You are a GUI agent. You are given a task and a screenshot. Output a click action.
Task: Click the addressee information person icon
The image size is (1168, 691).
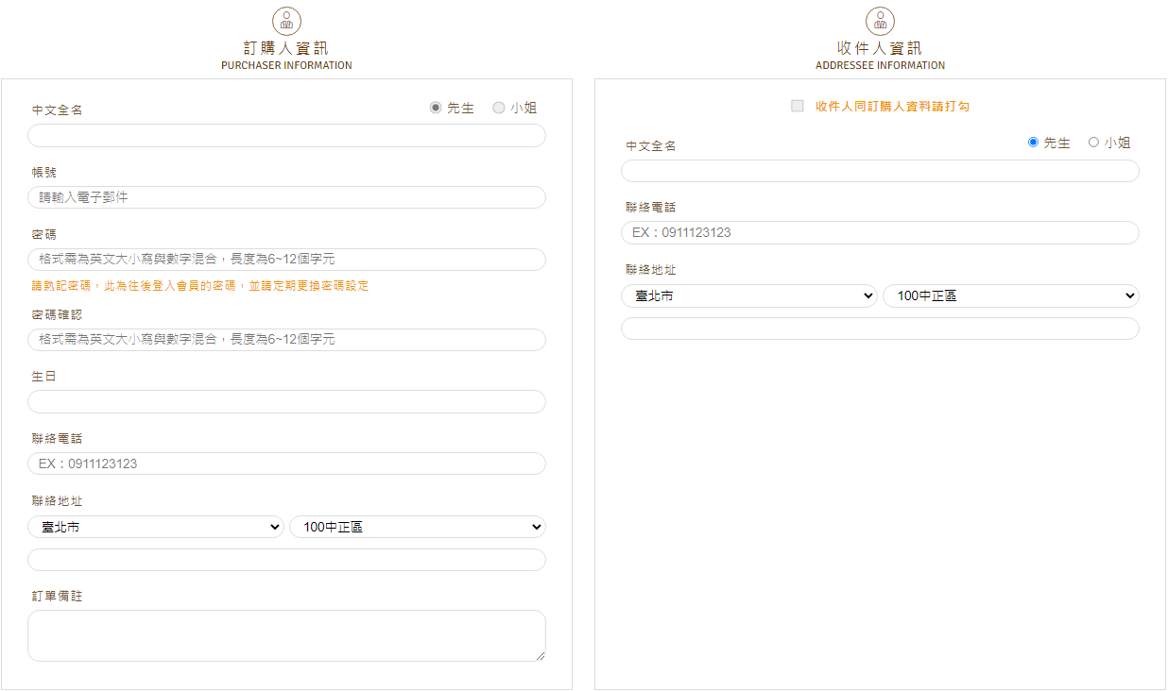[880, 21]
